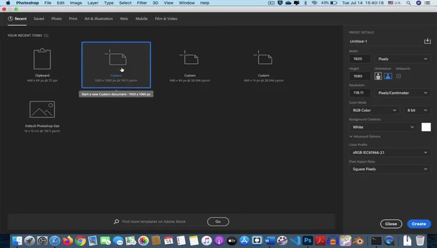Open the RGB Color mode dropdown
This screenshot has width=437, height=248.
[374, 110]
